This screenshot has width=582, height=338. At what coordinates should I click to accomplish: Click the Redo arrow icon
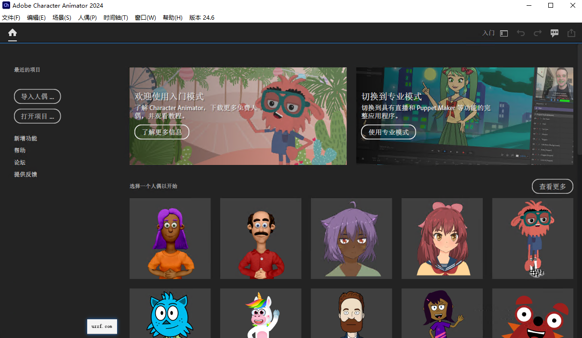click(x=537, y=33)
